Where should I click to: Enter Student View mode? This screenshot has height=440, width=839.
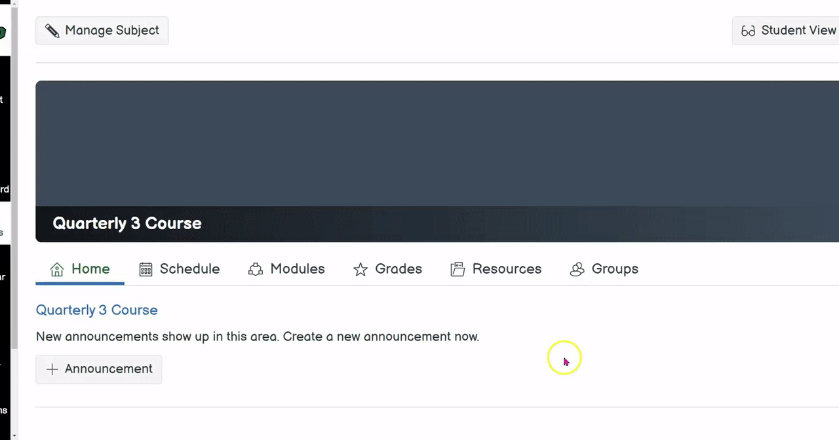click(798, 31)
